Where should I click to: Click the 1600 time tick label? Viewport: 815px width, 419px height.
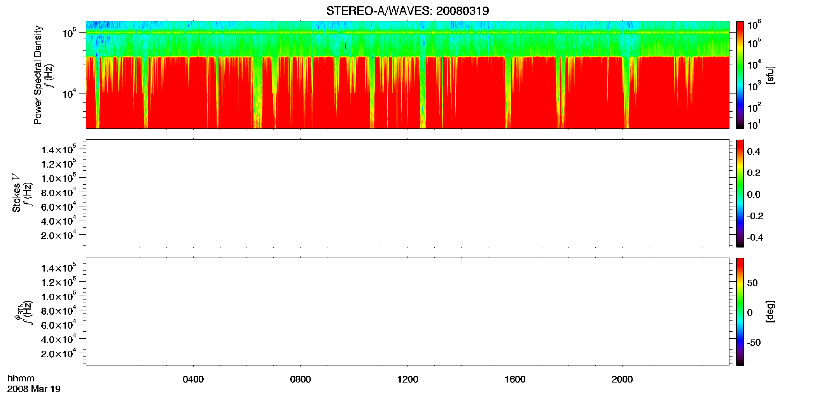tap(515, 379)
